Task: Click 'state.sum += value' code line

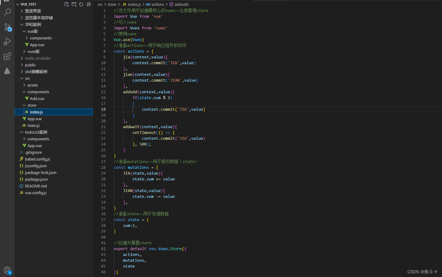Action: pos(154,179)
